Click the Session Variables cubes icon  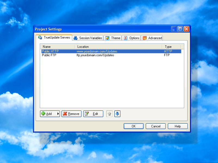[75, 38]
